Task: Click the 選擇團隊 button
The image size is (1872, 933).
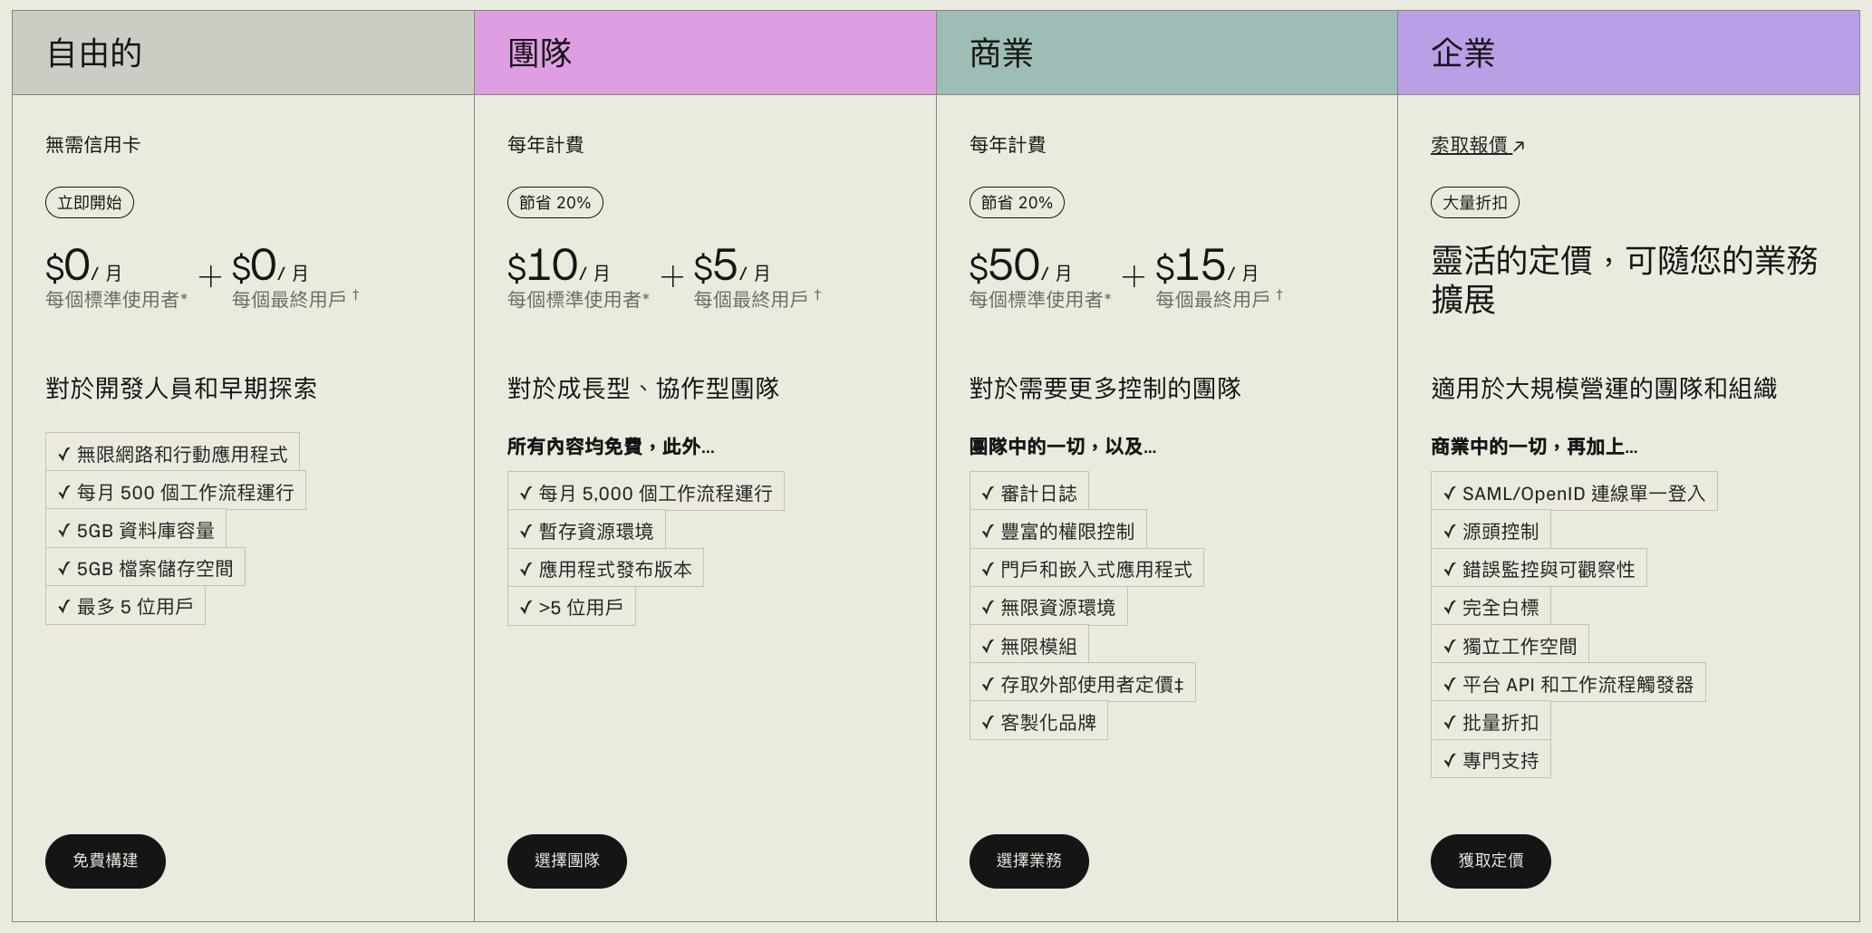Action: click(567, 861)
